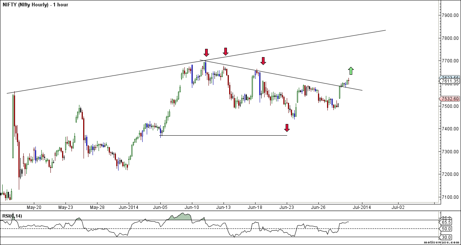Select the red arrow above the Jun-23 support line
461x245 pixels.
(x=287, y=128)
